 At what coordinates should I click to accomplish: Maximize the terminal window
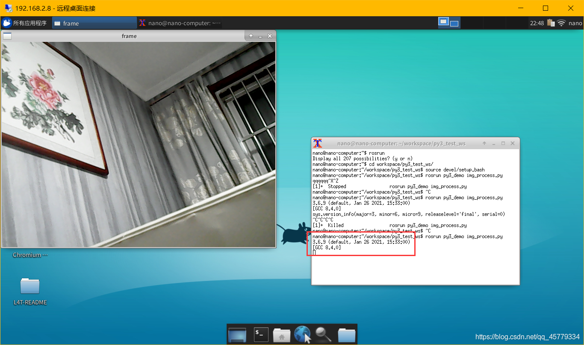click(503, 143)
